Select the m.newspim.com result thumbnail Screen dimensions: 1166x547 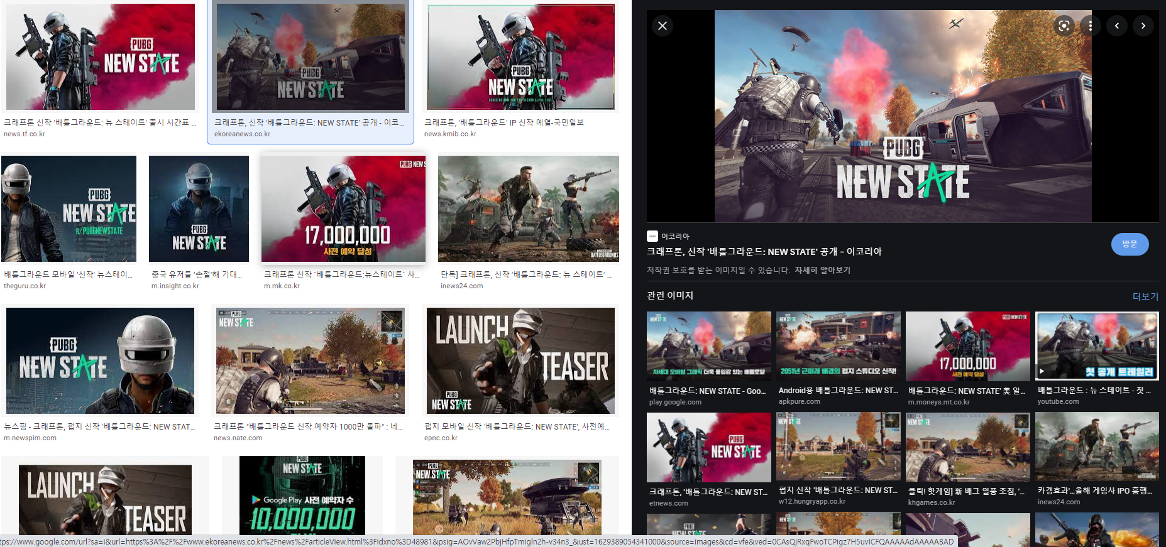[x=100, y=360]
